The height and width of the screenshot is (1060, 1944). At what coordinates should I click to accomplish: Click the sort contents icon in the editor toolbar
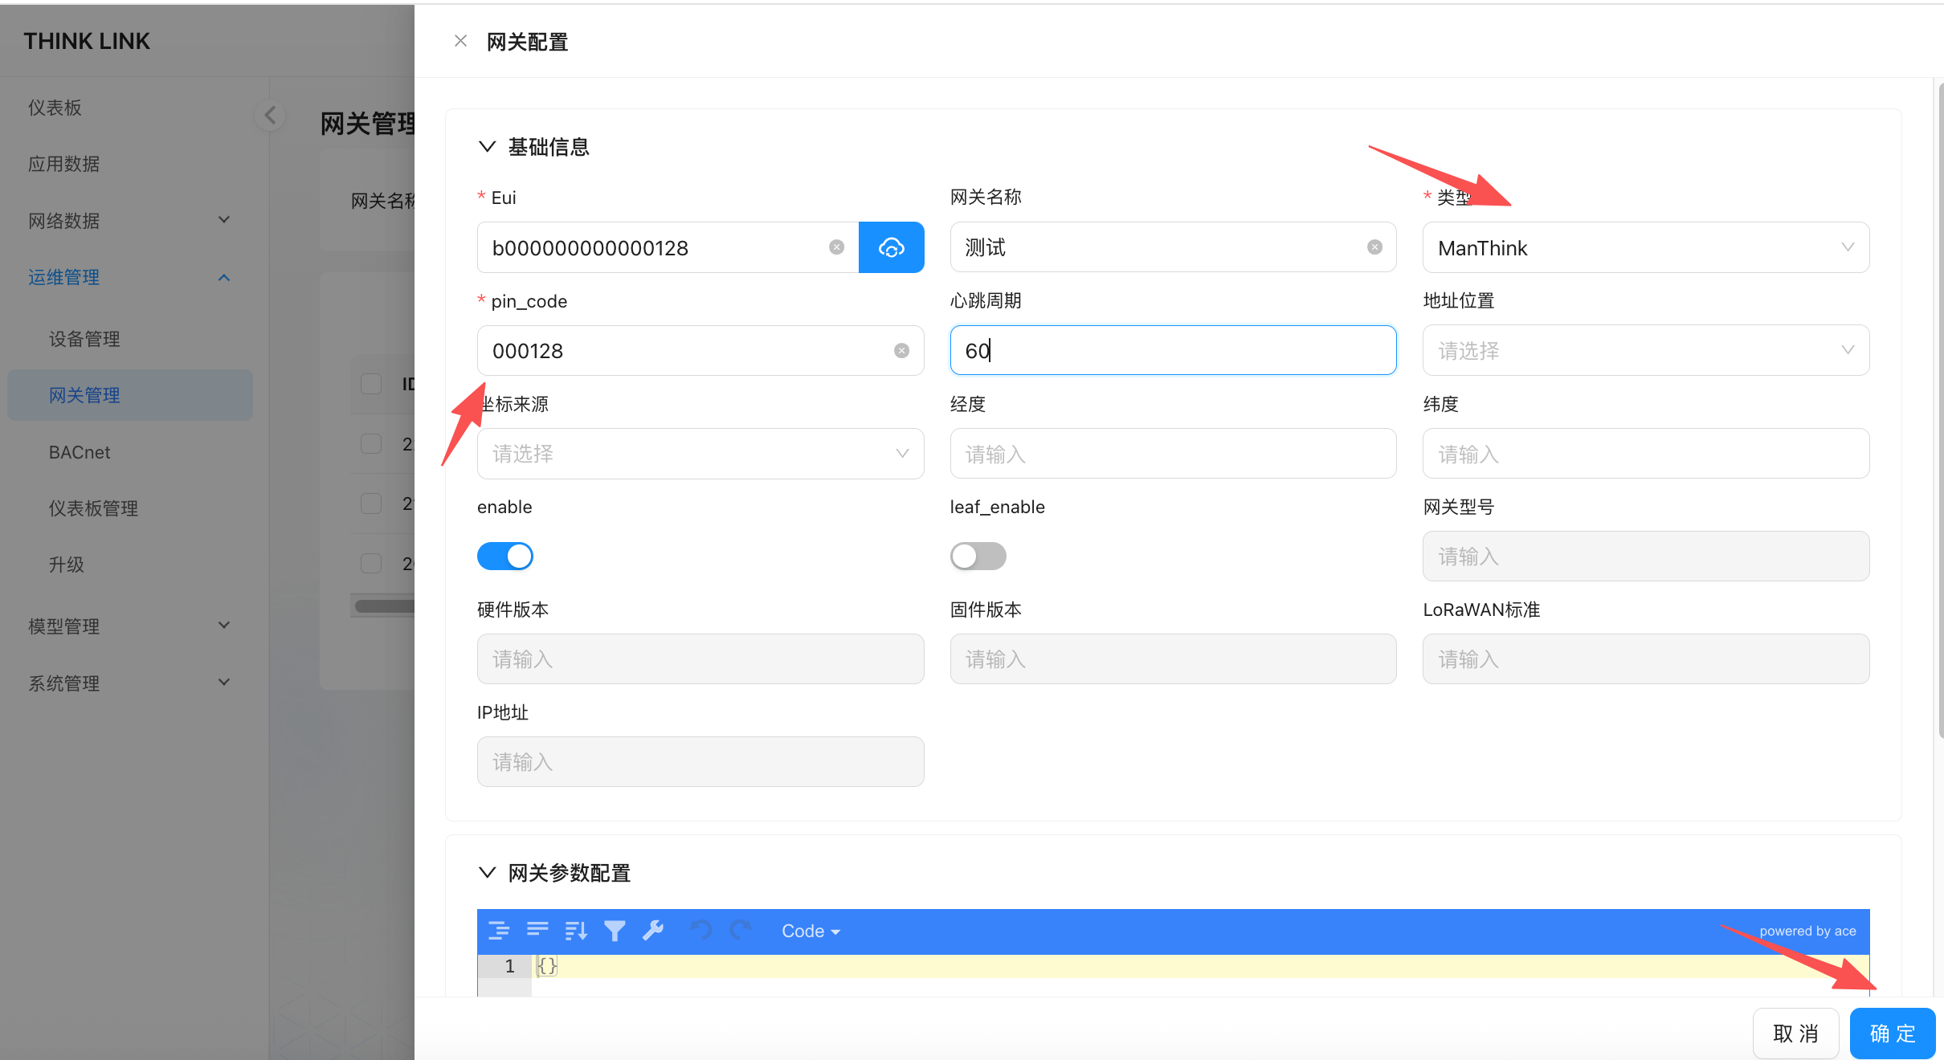click(x=576, y=931)
